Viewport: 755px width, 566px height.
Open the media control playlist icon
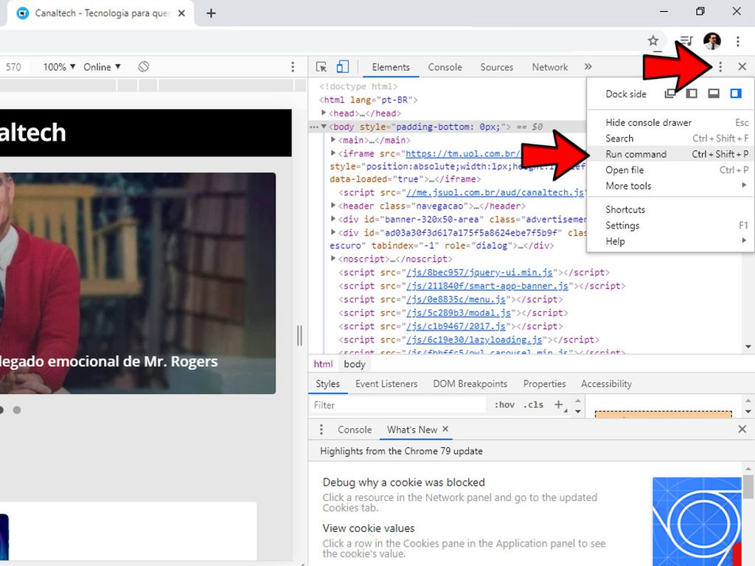[686, 41]
